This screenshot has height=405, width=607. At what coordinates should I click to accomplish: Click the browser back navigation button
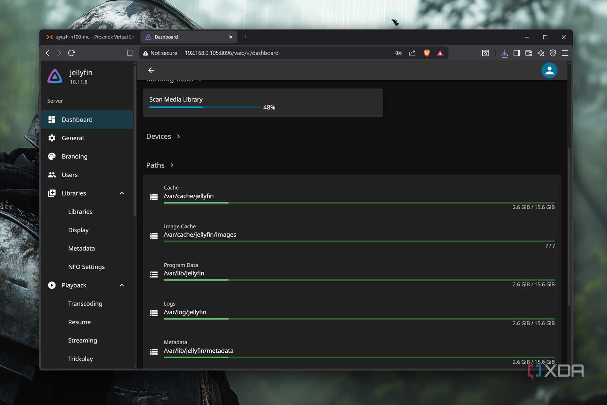(47, 53)
